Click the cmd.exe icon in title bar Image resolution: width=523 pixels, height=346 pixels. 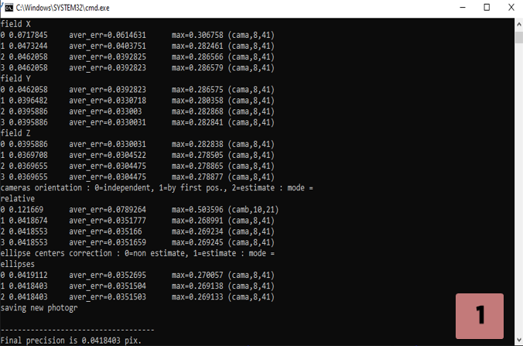(9, 8)
